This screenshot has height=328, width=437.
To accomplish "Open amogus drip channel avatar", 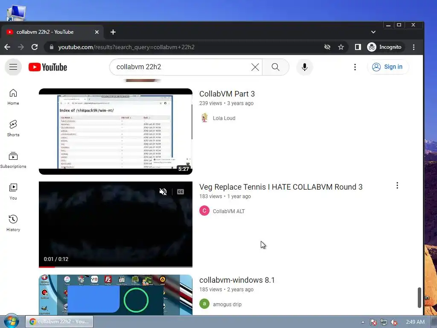I will pyautogui.click(x=204, y=304).
